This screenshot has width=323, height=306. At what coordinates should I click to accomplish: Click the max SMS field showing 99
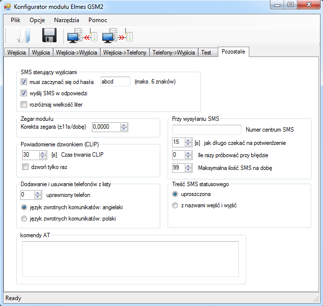click(x=178, y=167)
